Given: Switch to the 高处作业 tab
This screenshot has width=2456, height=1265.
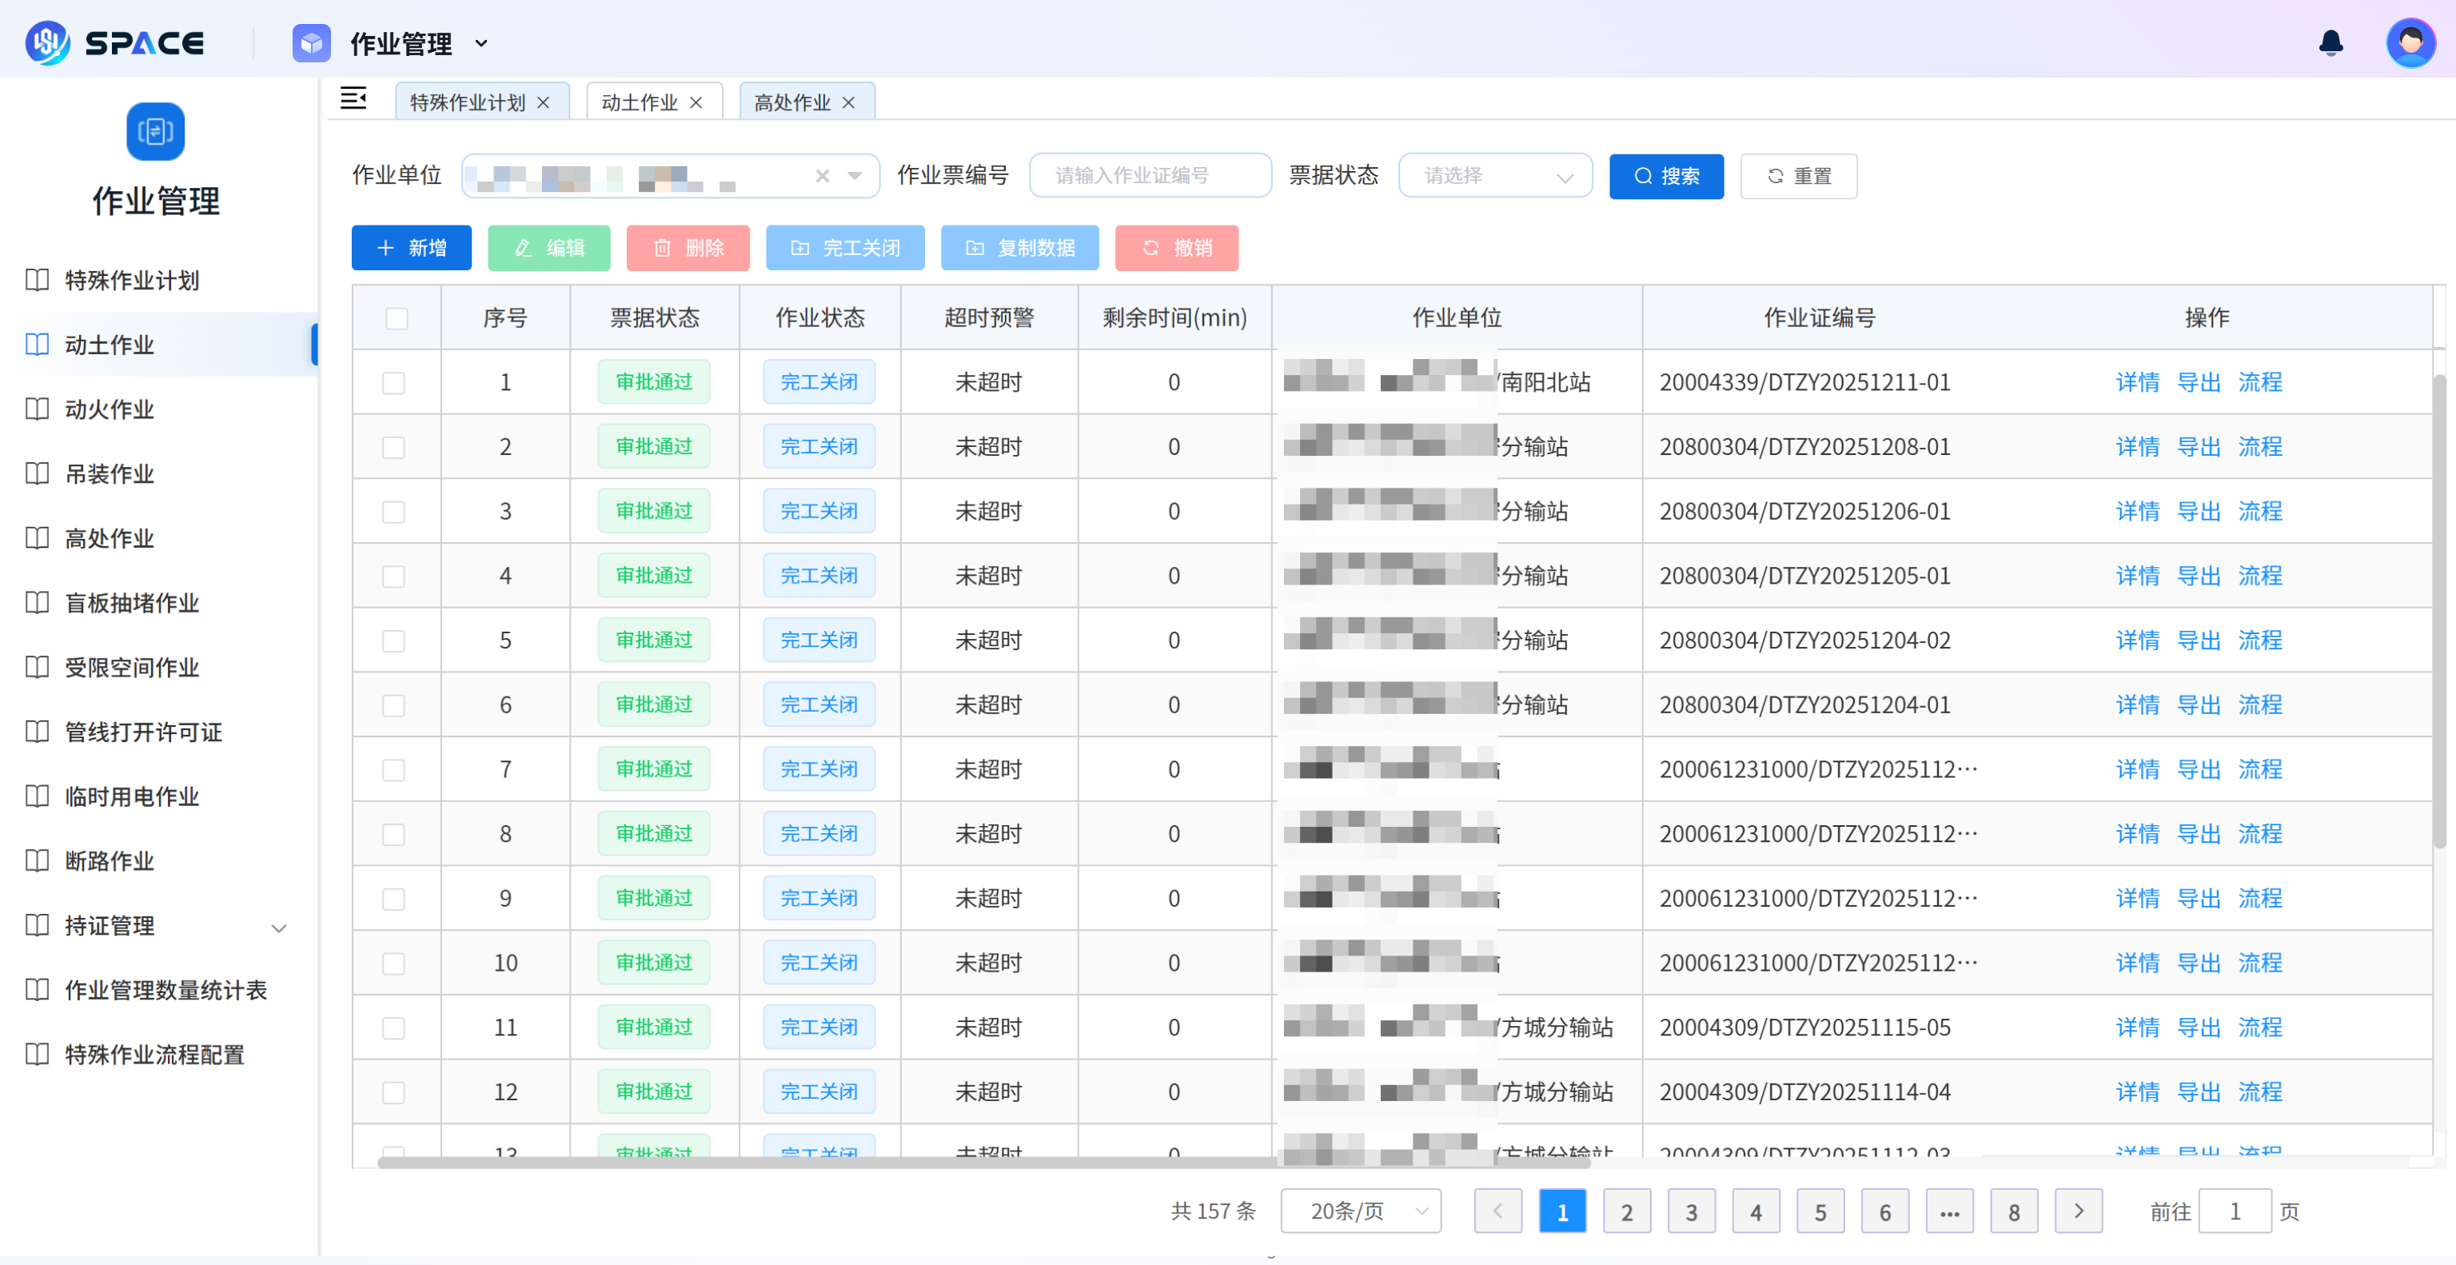Looking at the screenshot, I should pos(793,102).
